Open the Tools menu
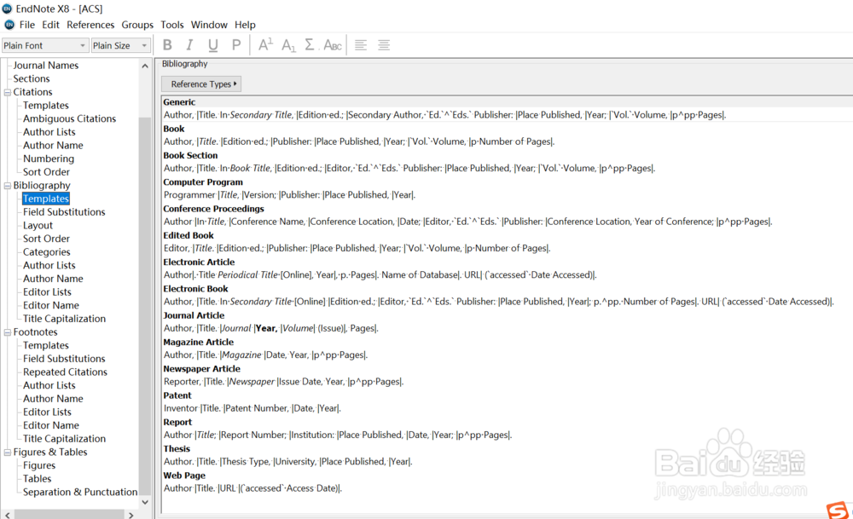This screenshot has height=519, width=853. (172, 25)
